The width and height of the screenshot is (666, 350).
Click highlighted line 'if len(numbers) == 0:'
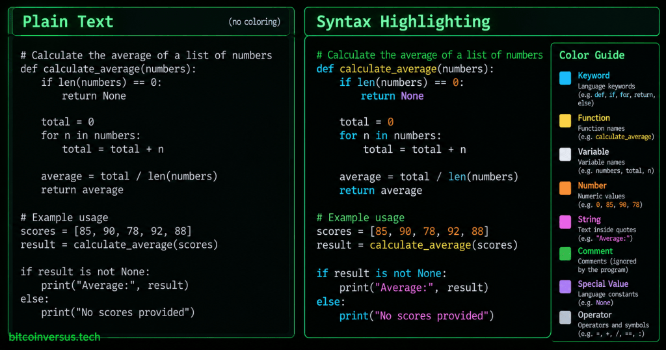401,83
